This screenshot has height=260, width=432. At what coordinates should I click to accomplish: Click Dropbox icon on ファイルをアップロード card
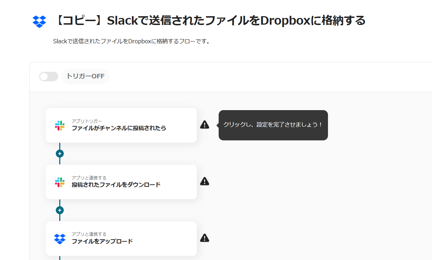60,239
